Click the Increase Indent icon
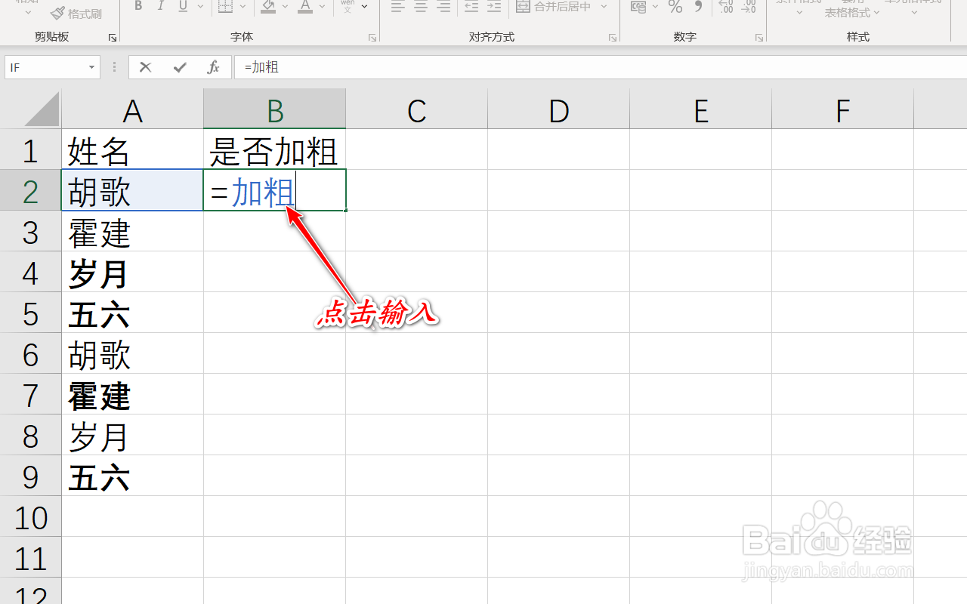Screen dimensions: 967x604 (x=494, y=7)
